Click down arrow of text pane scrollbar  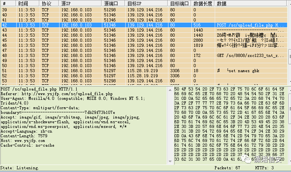coord(170,161)
